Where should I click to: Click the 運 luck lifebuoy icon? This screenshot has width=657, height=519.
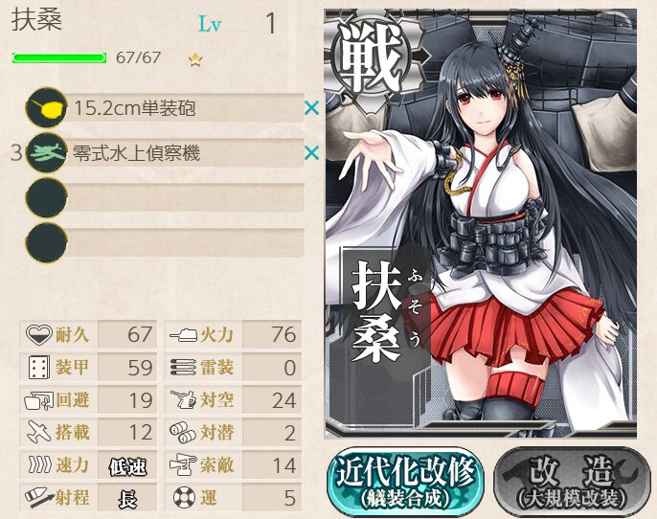184,497
